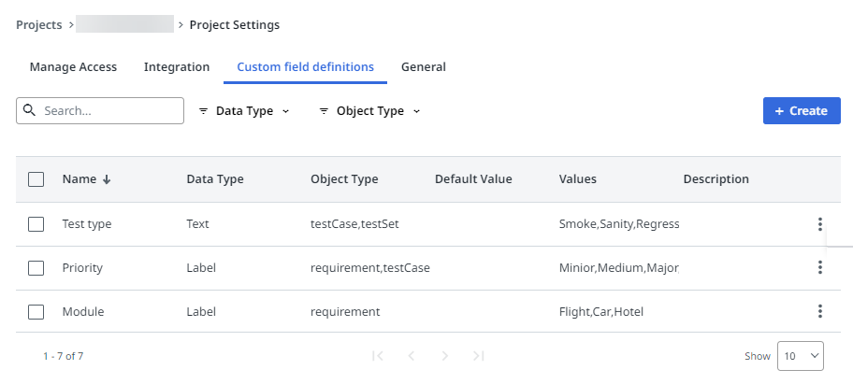Switch to the Manage Access tab
853x384 pixels.
(73, 67)
